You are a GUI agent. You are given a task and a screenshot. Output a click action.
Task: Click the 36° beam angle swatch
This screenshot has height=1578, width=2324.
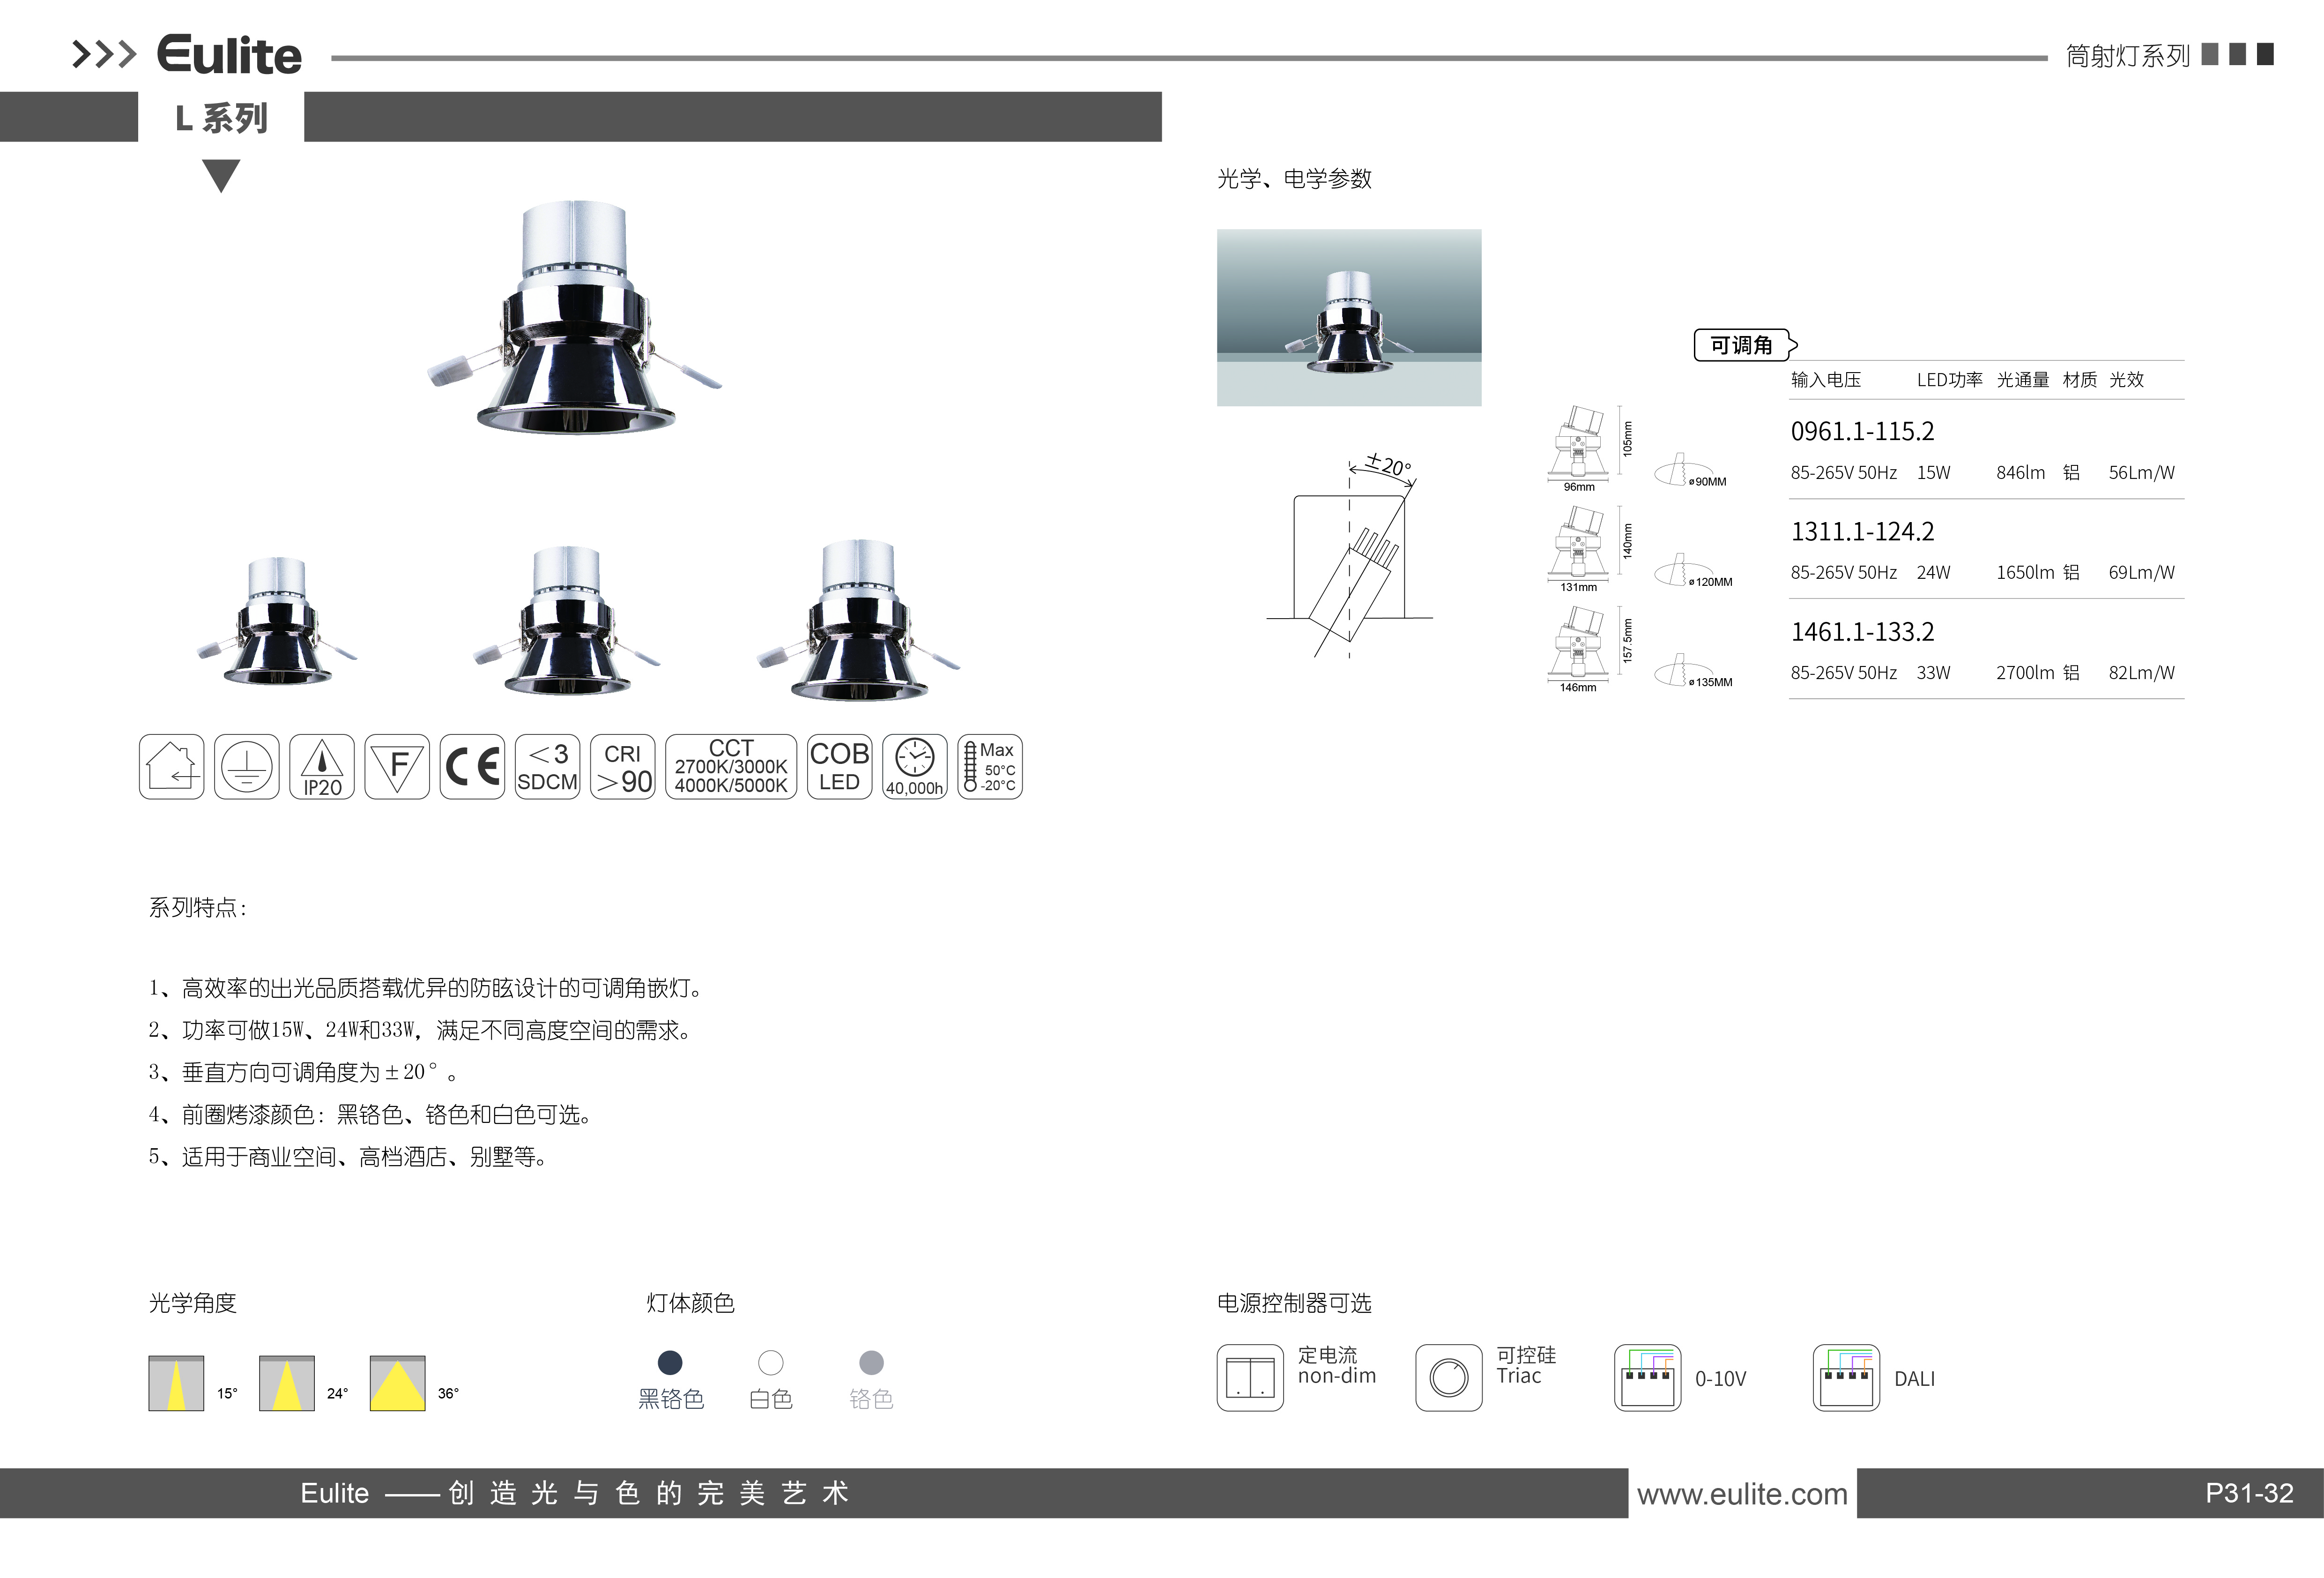click(398, 1383)
